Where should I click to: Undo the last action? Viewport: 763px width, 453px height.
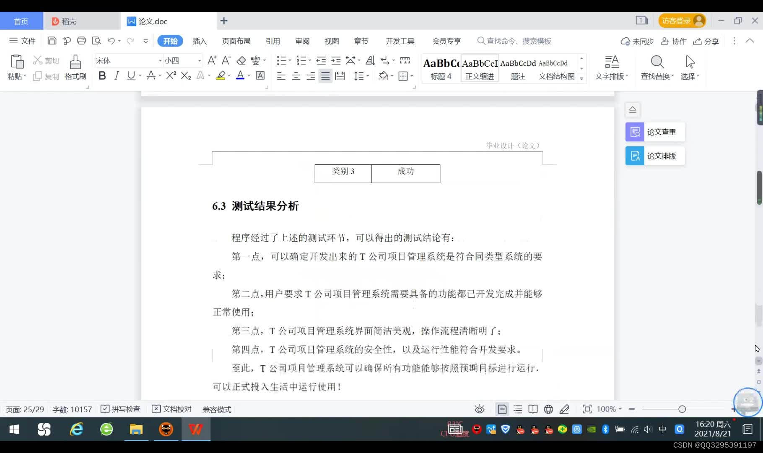pos(111,41)
